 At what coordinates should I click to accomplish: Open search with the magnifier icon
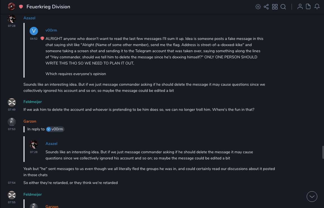[283, 7]
